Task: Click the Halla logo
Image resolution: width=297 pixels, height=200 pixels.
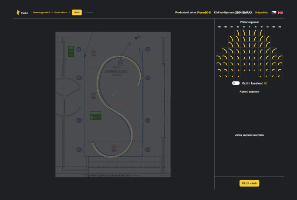Action: tap(22, 13)
